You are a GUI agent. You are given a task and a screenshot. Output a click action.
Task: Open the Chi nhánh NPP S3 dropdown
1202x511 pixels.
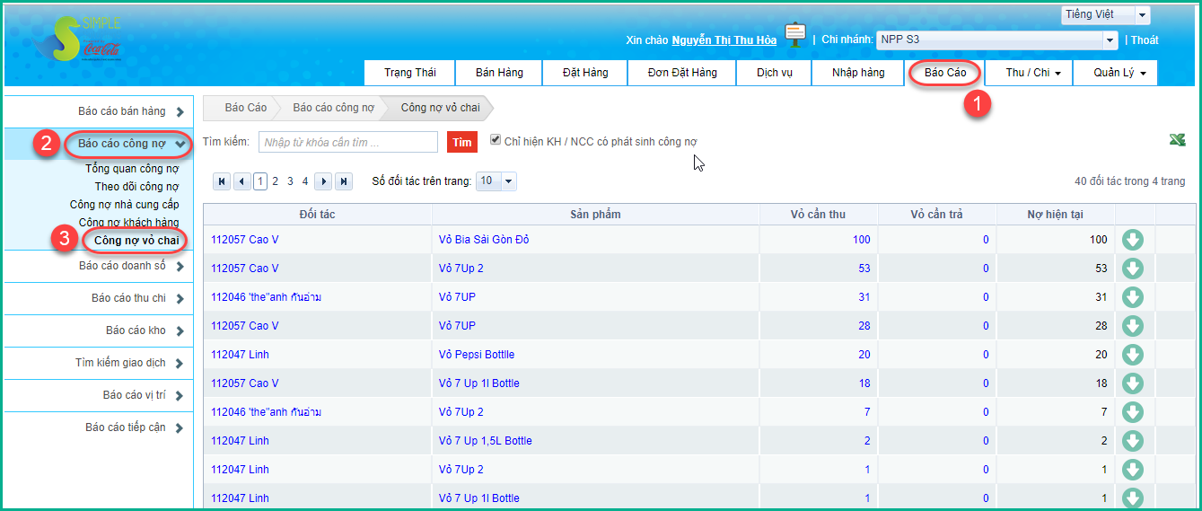pyautogui.click(x=1110, y=40)
